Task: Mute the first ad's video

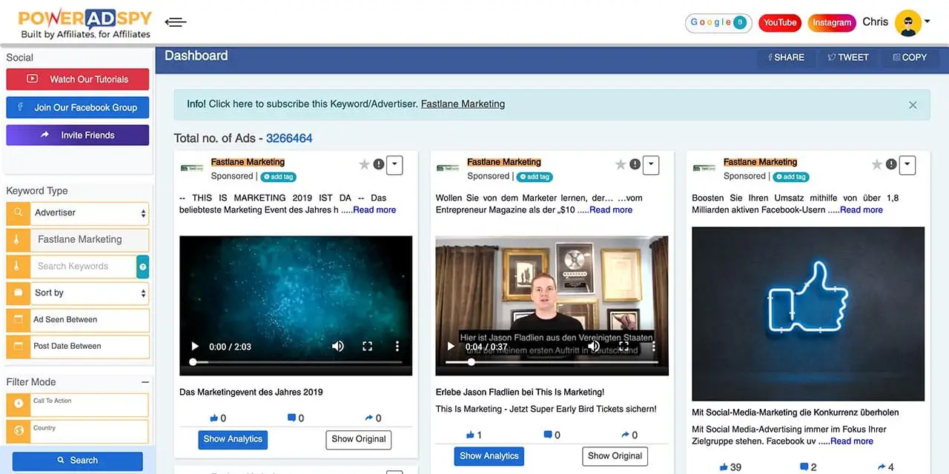Action: [338, 347]
